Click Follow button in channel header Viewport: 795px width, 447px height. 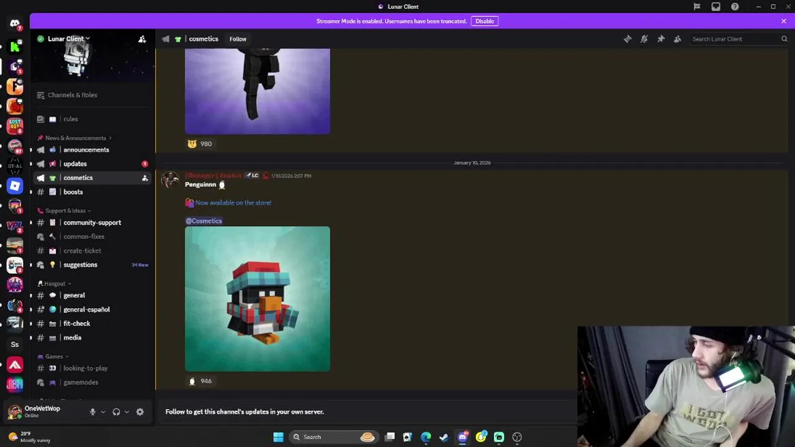pyautogui.click(x=238, y=39)
